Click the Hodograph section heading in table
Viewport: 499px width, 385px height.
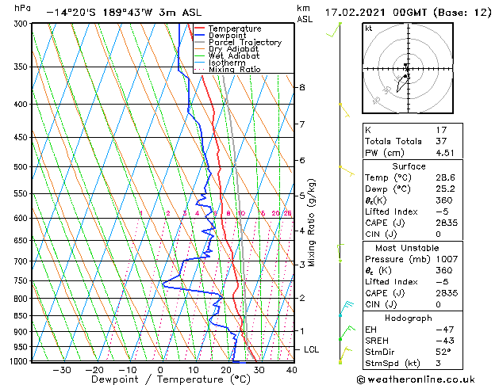[x=409, y=318]
